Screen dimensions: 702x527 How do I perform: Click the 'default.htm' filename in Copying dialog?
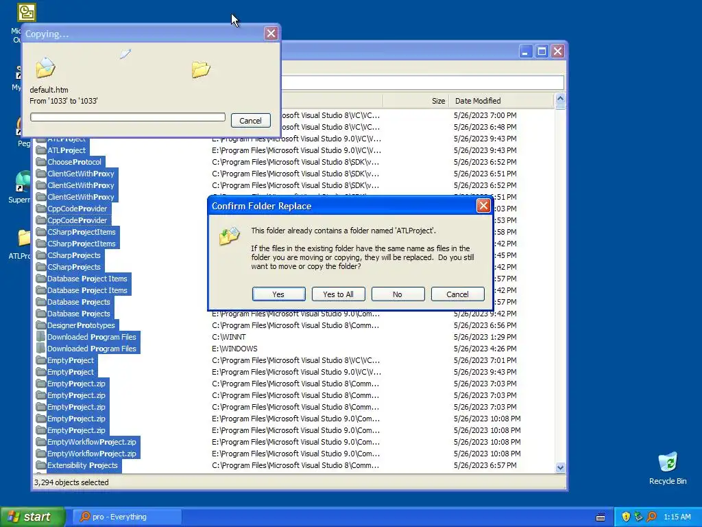pyautogui.click(x=49, y=90)
